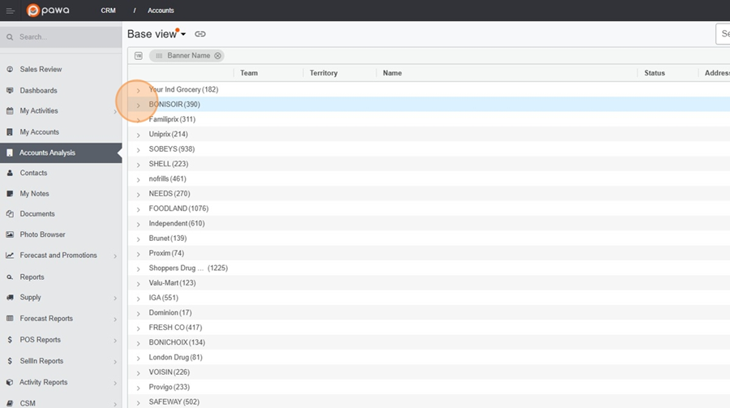Click the Supply truck icon
The width and height of the screenshot is (730, 408).
tap(10, 297)
